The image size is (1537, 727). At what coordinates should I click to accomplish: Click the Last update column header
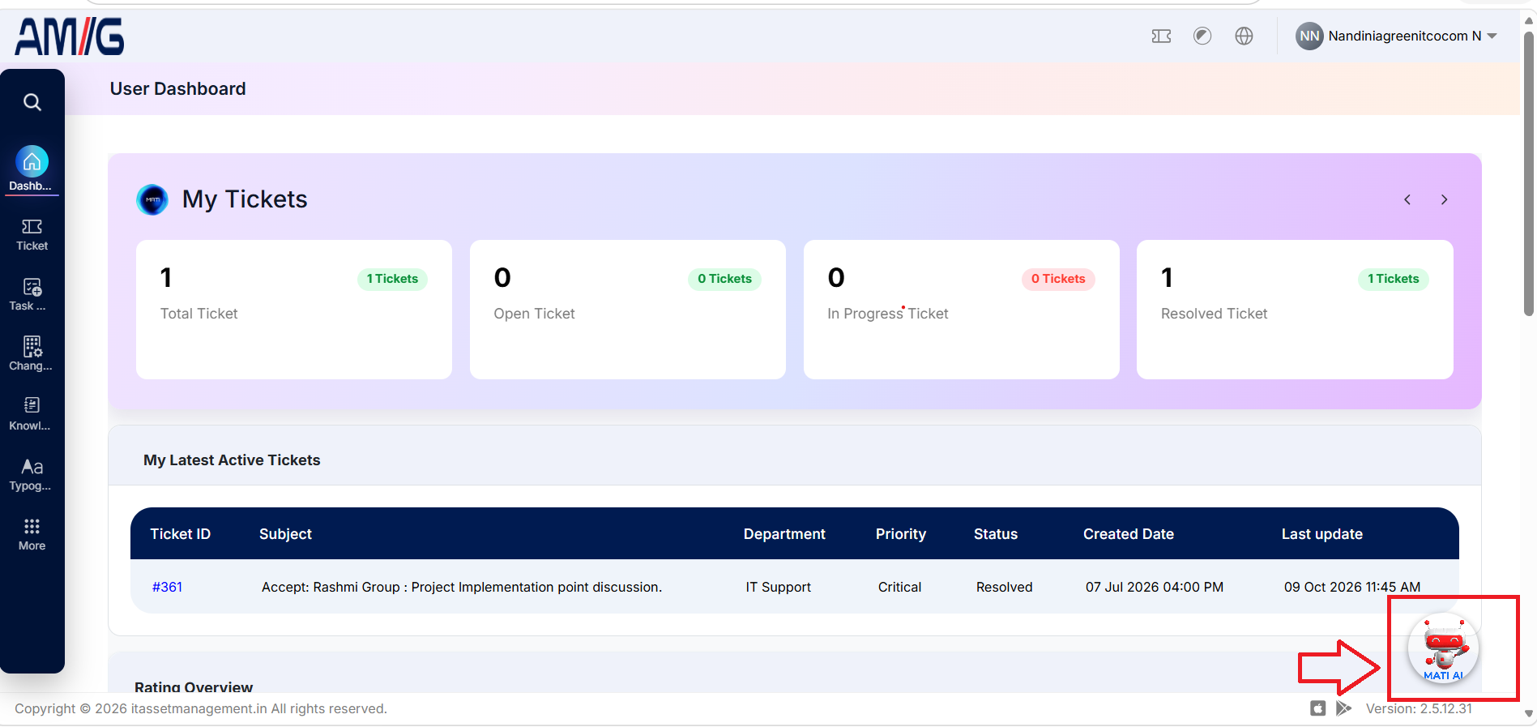(1322, 534)
